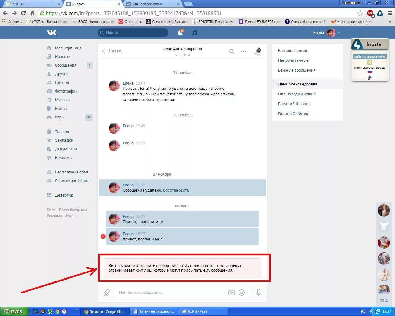395x316 pixels.
Task: Open the friGate extension panel logo
Action: pyautogui.click(x=357, y=44)
